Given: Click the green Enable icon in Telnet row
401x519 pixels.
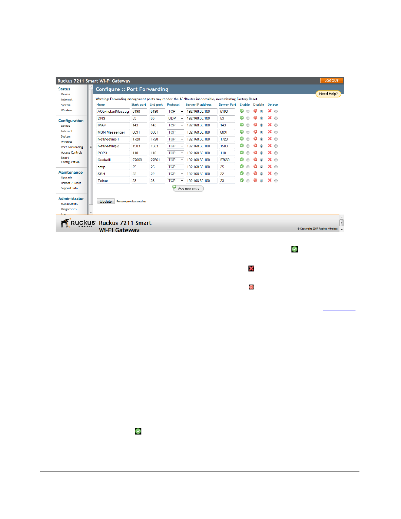Looking at the screenshot, I should click(242, 180).
